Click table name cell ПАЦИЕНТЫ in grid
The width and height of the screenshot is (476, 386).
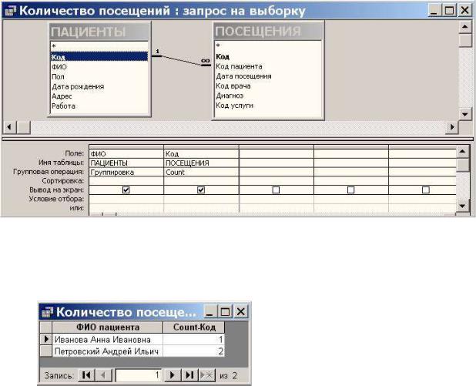pyautogui.click(x=126, y=163)
